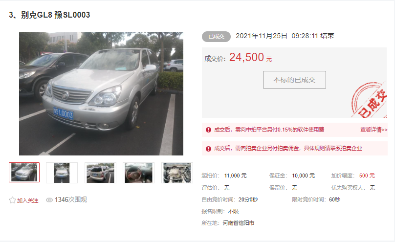Click the auction commission warning exclamation icon

208,149
